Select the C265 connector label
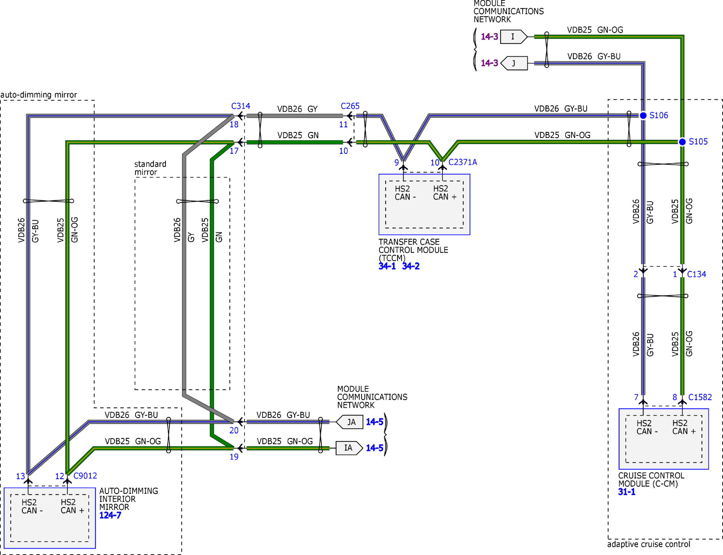This screenshot has width=723, height=555. coord(350,106)
